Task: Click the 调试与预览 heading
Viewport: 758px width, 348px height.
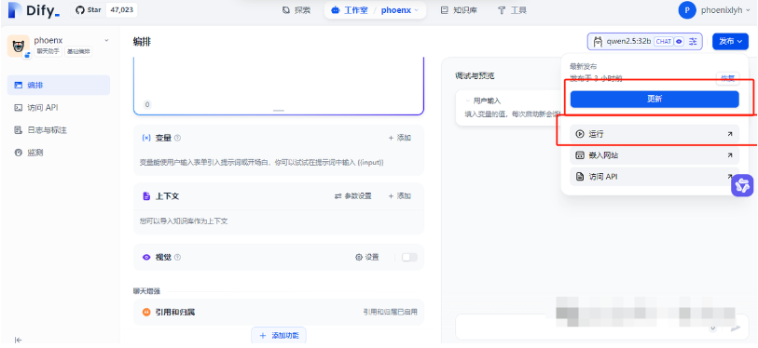Action: (x=475, y=75)
